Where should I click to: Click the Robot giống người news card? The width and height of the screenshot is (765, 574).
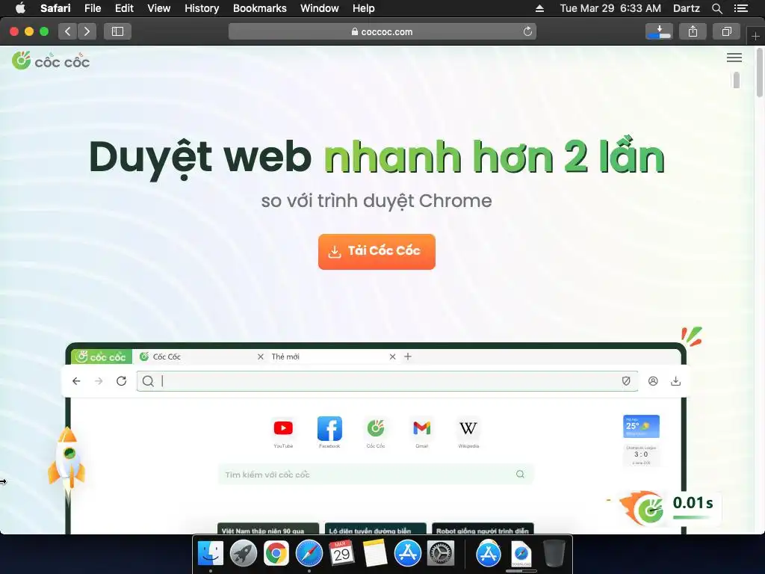click(483, 529)
